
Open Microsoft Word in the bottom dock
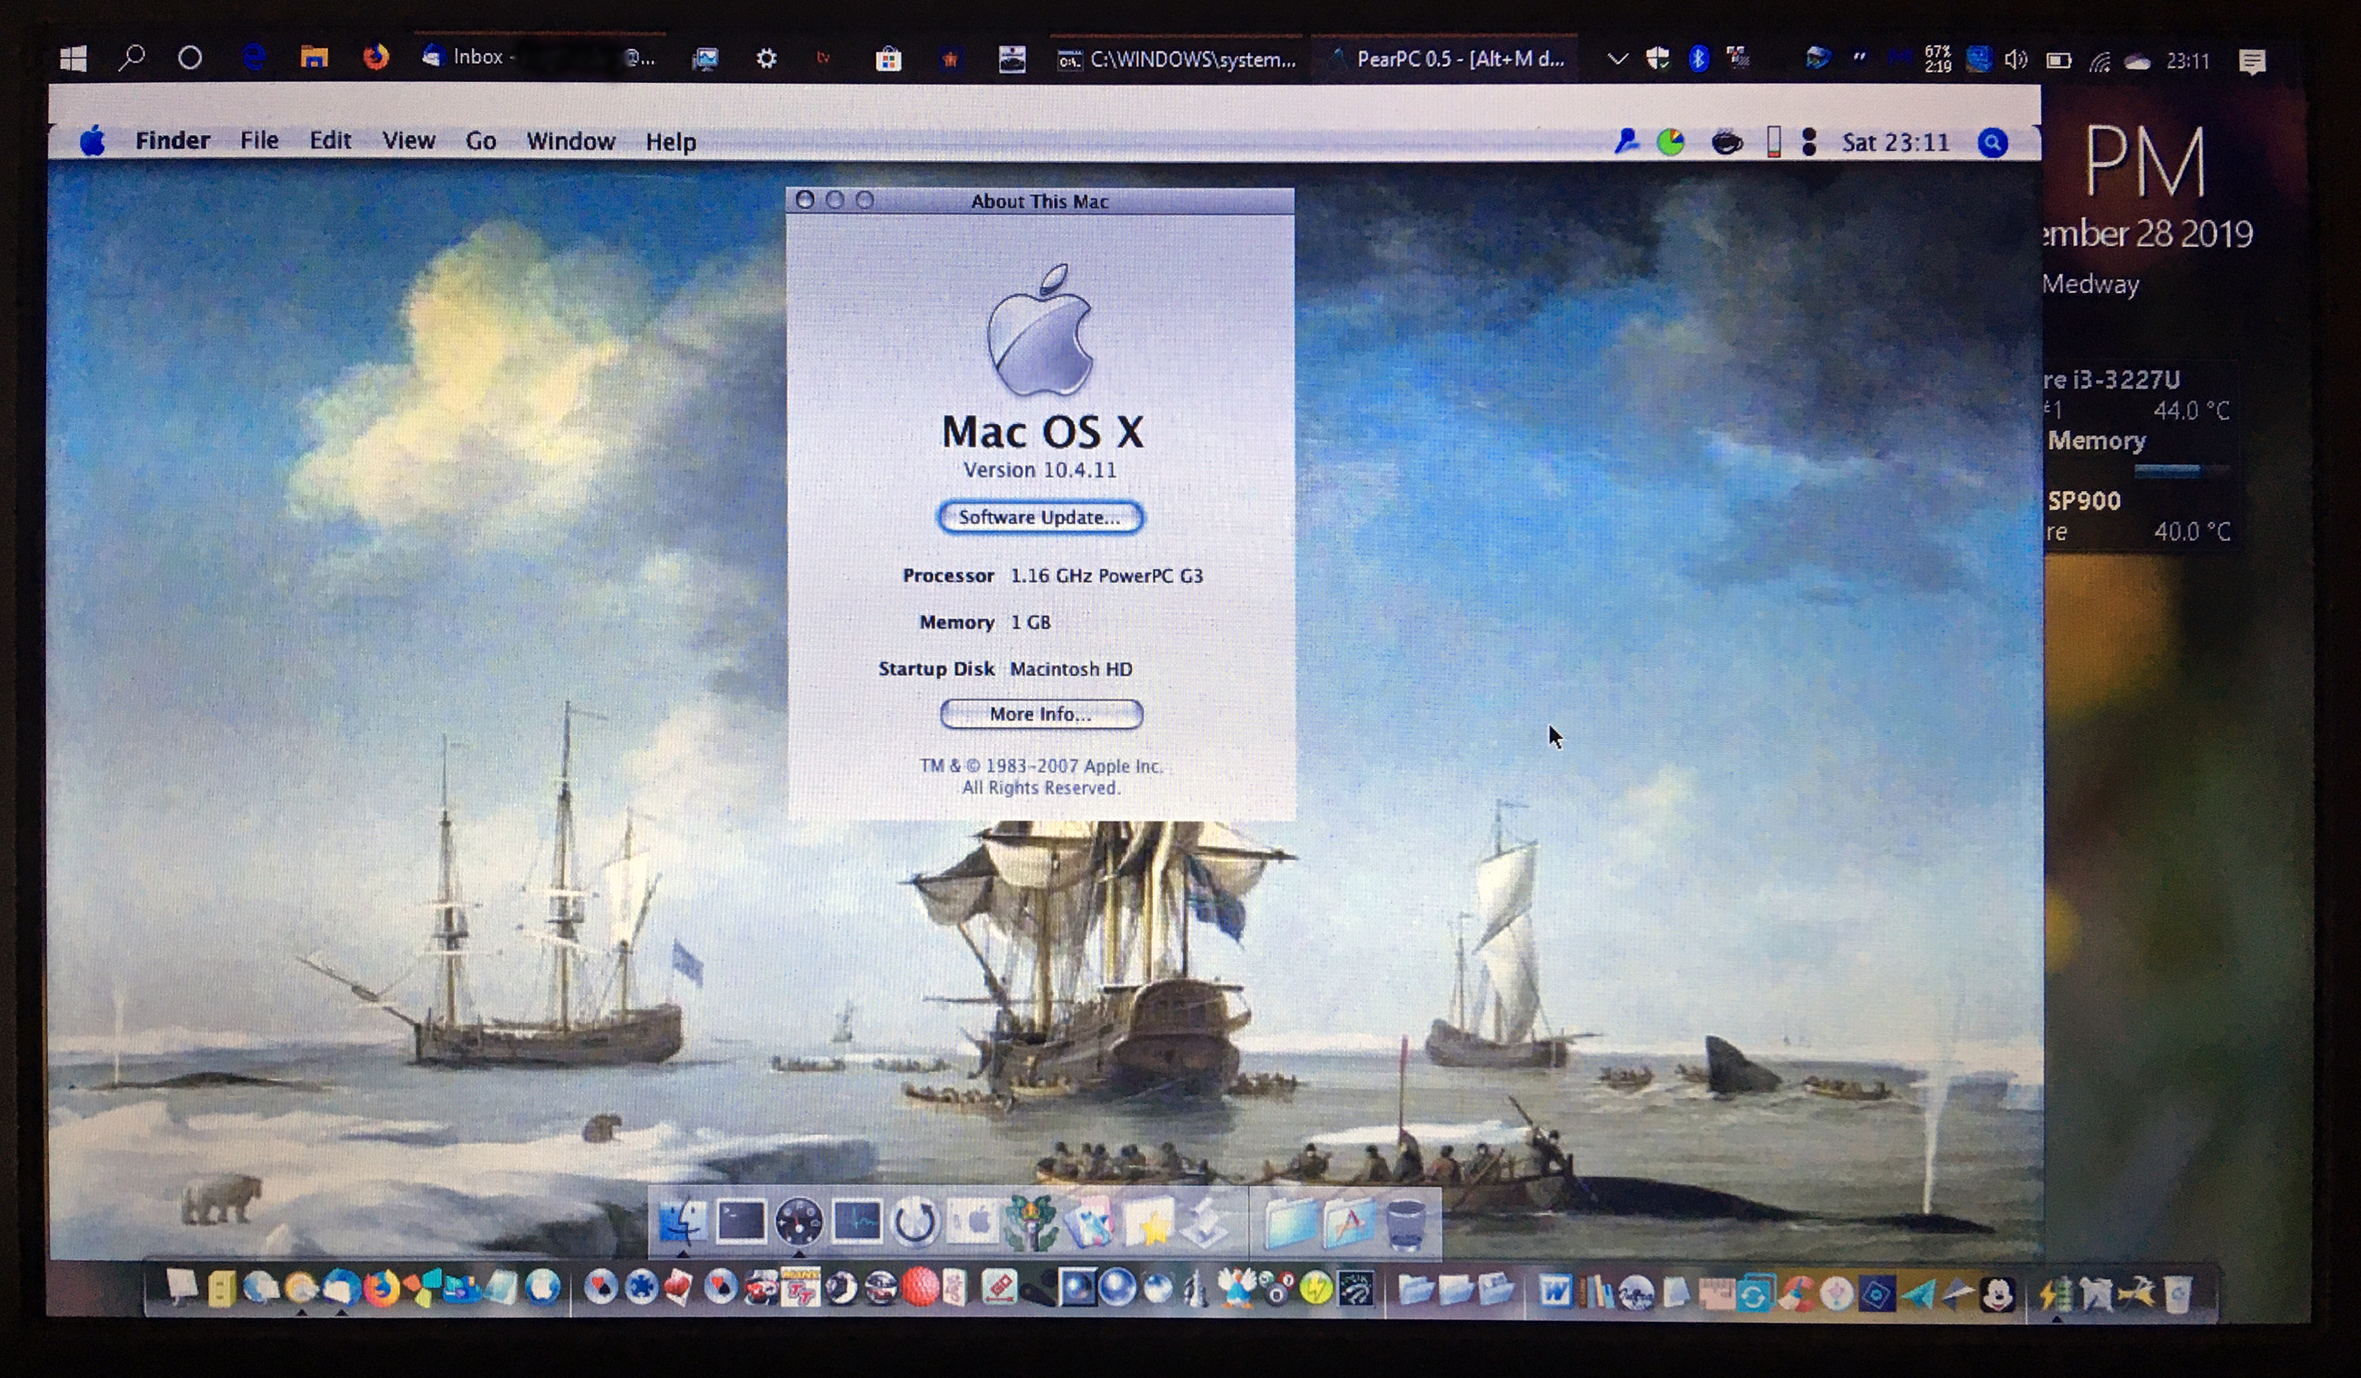(1555, 1291)
